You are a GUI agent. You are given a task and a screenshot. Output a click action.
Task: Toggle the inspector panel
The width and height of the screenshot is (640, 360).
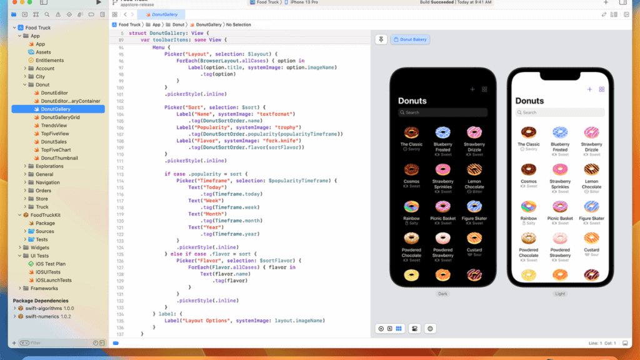(623, 2)
